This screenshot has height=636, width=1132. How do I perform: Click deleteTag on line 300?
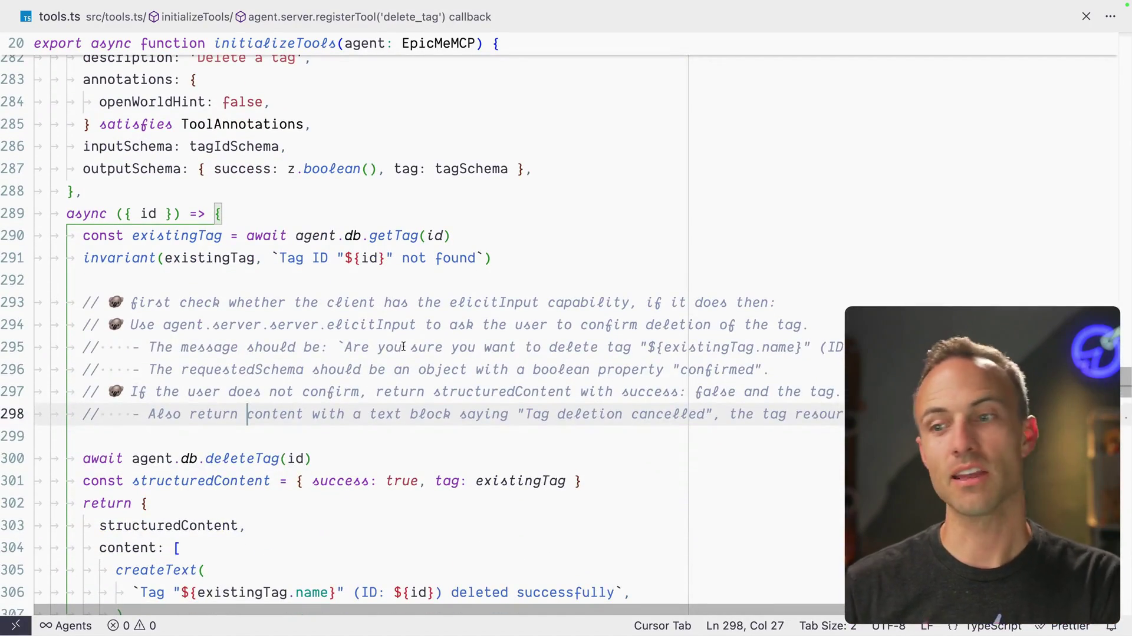pyautogui.click(x=242, y=458)
